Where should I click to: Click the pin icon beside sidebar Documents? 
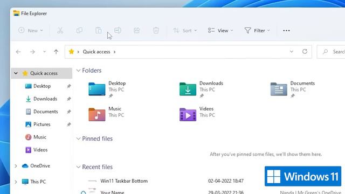69,112
